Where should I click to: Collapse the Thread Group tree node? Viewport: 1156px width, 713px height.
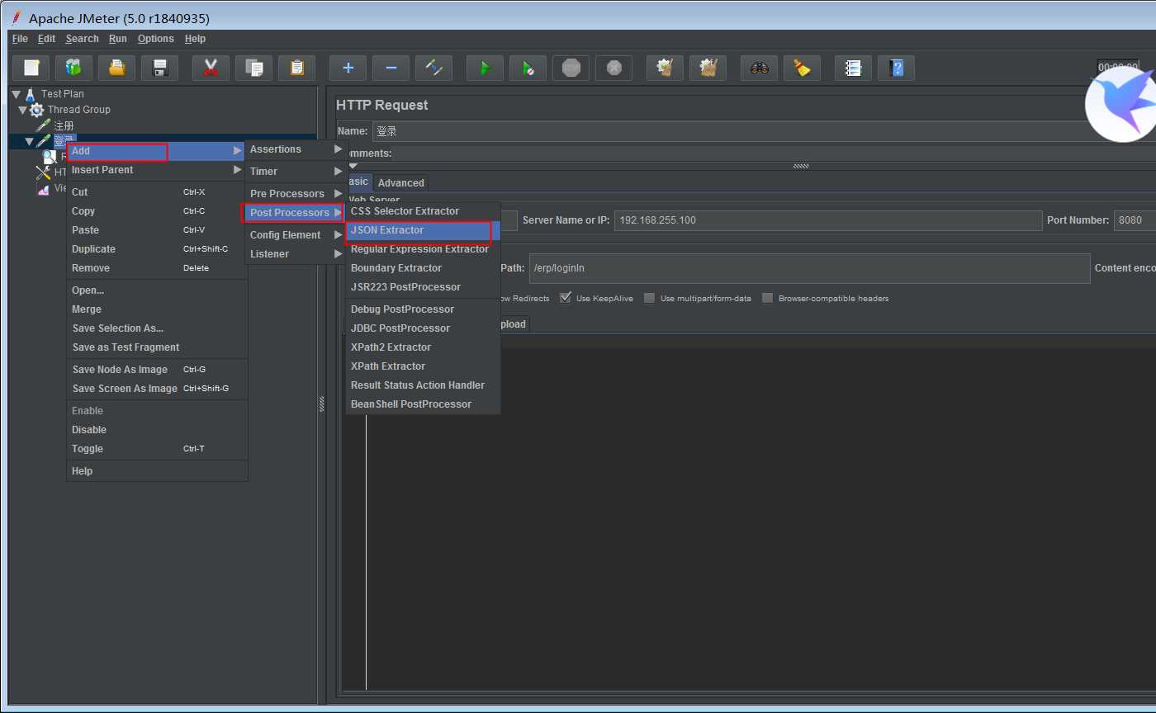click(x=22, y=110)
